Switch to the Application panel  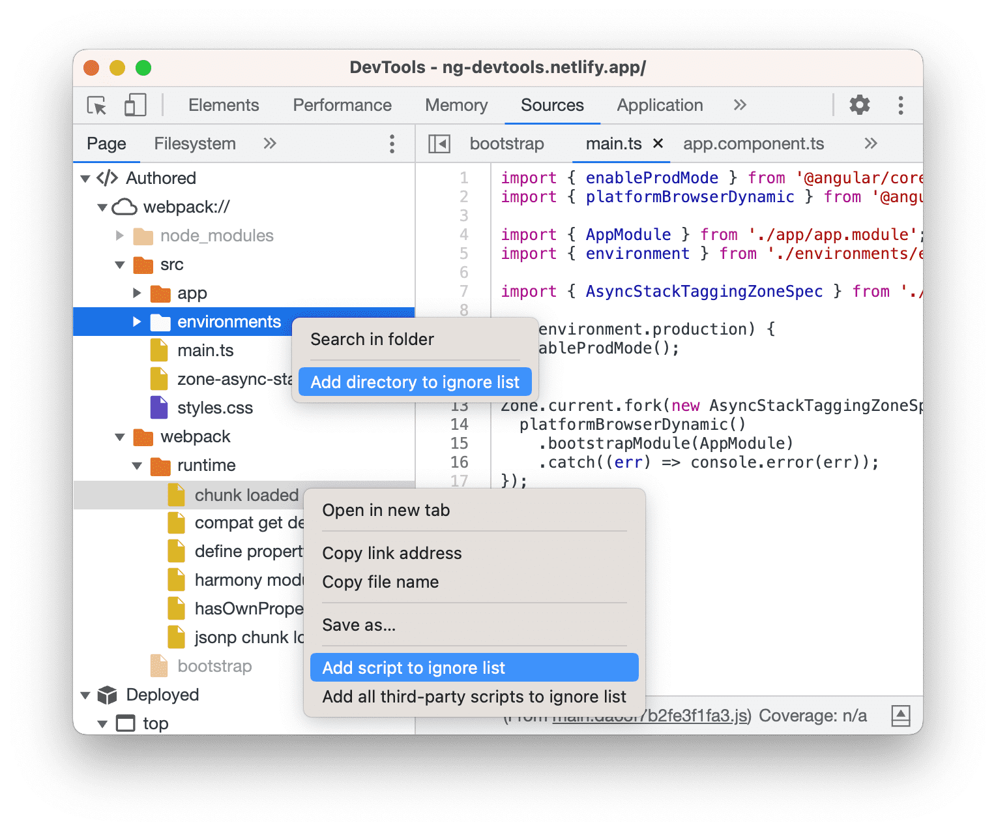pyautogui.click(x=659, y=105)
